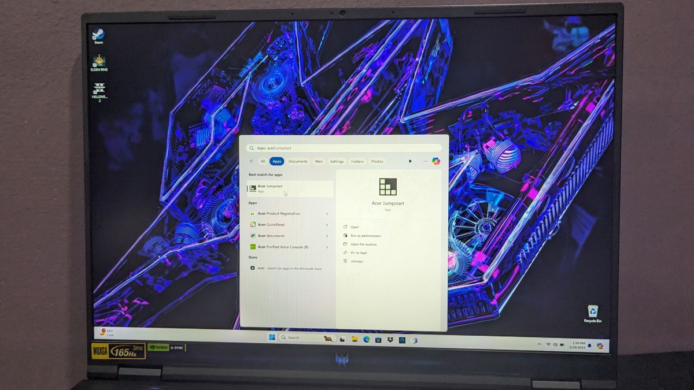Open Steam from the desktop
The height and width of the screenshot is (390, 694).
pyautogui.click(x=98, y=35)
